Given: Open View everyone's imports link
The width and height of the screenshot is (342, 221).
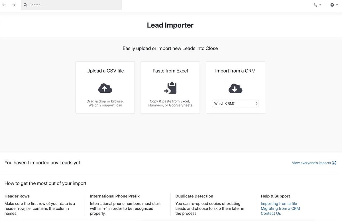Looking at the screenshot, I should click(312, 163).
